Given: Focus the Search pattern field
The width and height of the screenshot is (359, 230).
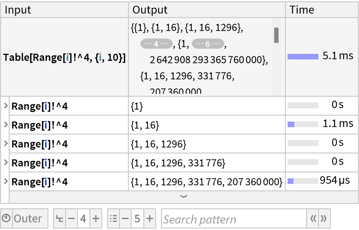Looking at the screenshot, I should click(x=234, y=219).
